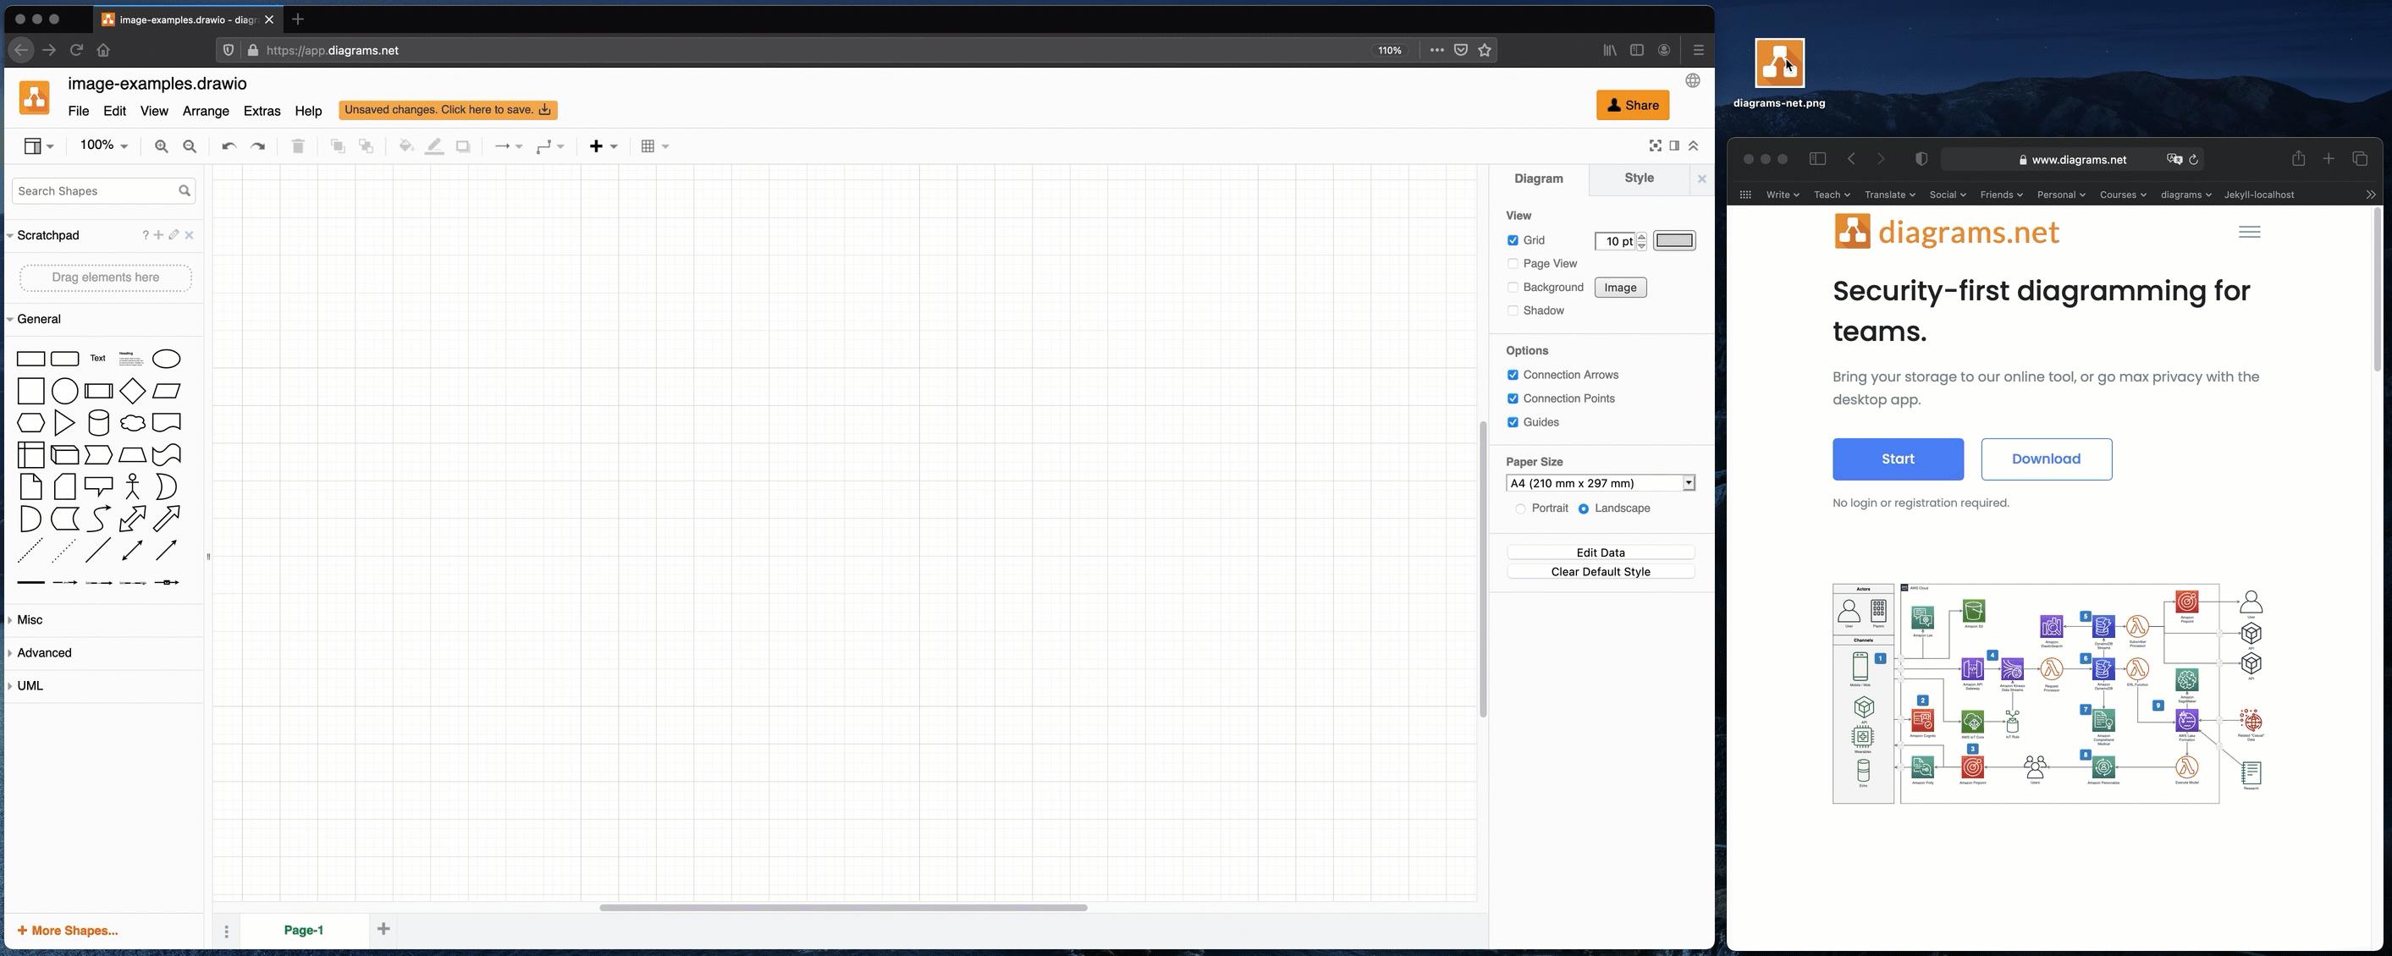Expand the Advanced shapes category
2392x956 pixels.
42,651
